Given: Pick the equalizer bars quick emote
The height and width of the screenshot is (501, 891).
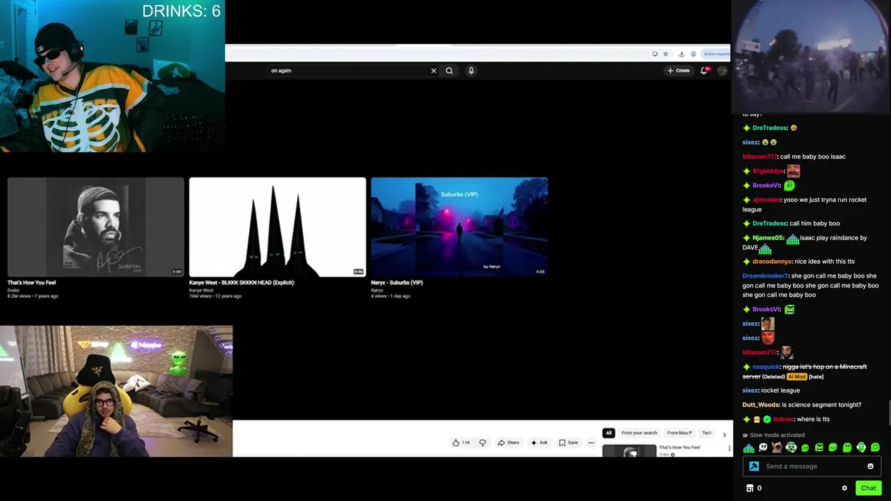Looking at the screenshot, I should pyautogui.click(x=748, y=447).
